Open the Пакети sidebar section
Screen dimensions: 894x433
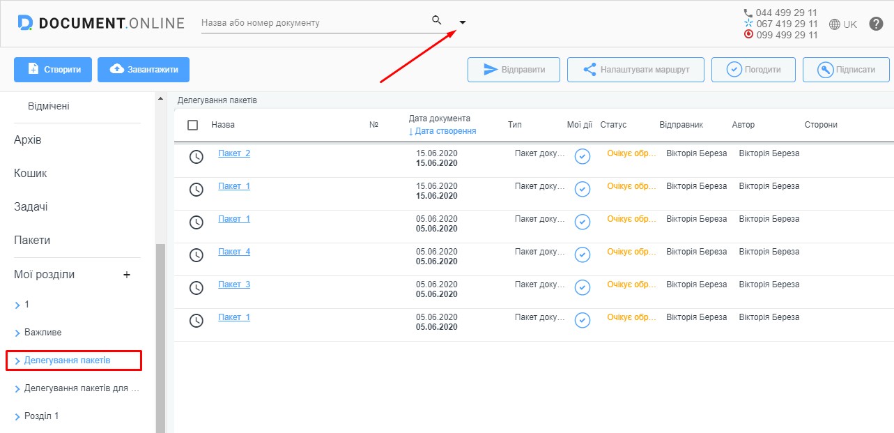(32, 241)
